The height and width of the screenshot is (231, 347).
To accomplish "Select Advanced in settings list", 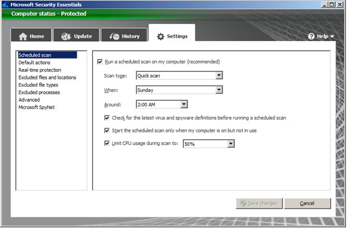I will click(x=29, y=100).
